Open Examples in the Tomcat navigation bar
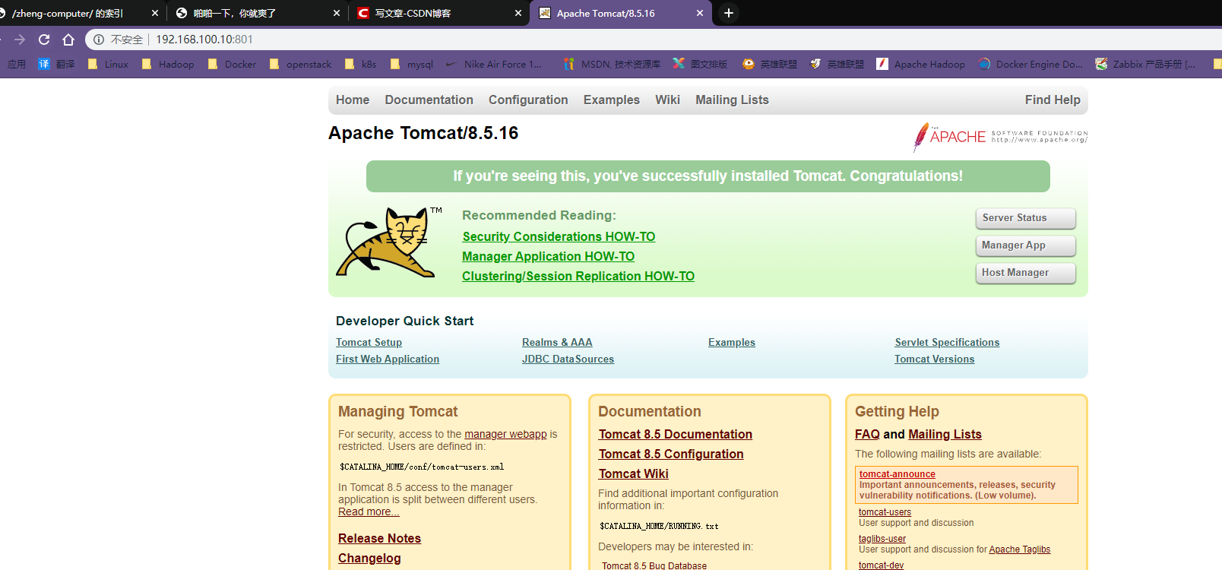This screenshot has height=570, width=1222. coord(612,100)
